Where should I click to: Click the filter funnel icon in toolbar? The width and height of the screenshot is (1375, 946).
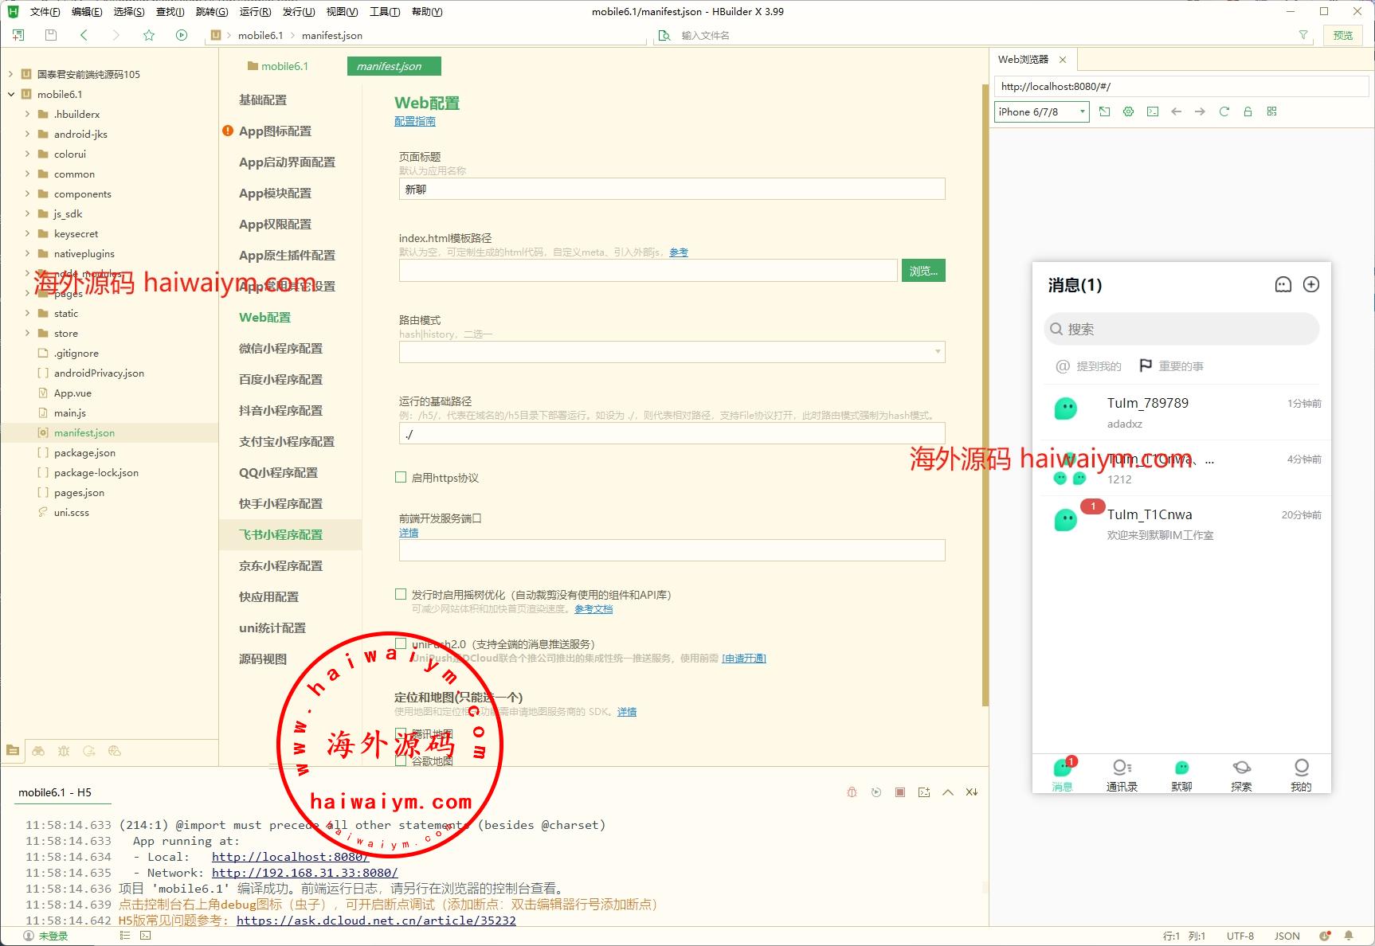pyautogui.click(x=1303, y=35)
